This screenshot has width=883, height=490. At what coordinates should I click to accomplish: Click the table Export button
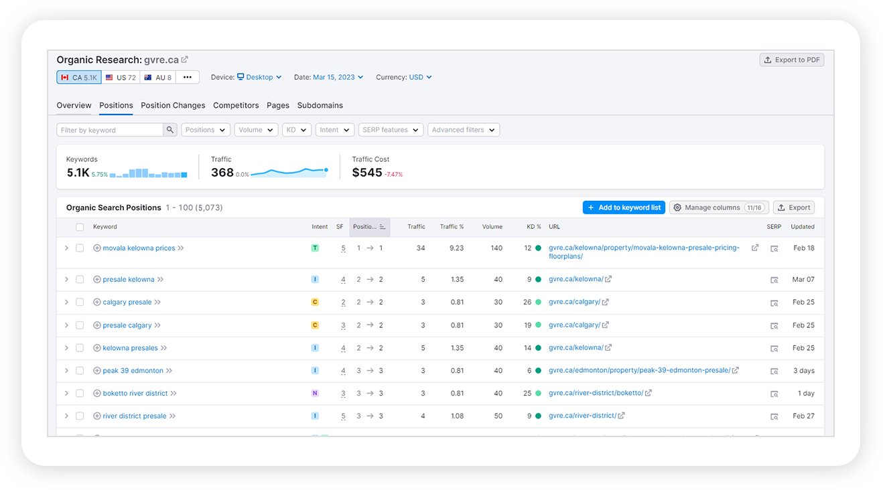coord(794,208)
